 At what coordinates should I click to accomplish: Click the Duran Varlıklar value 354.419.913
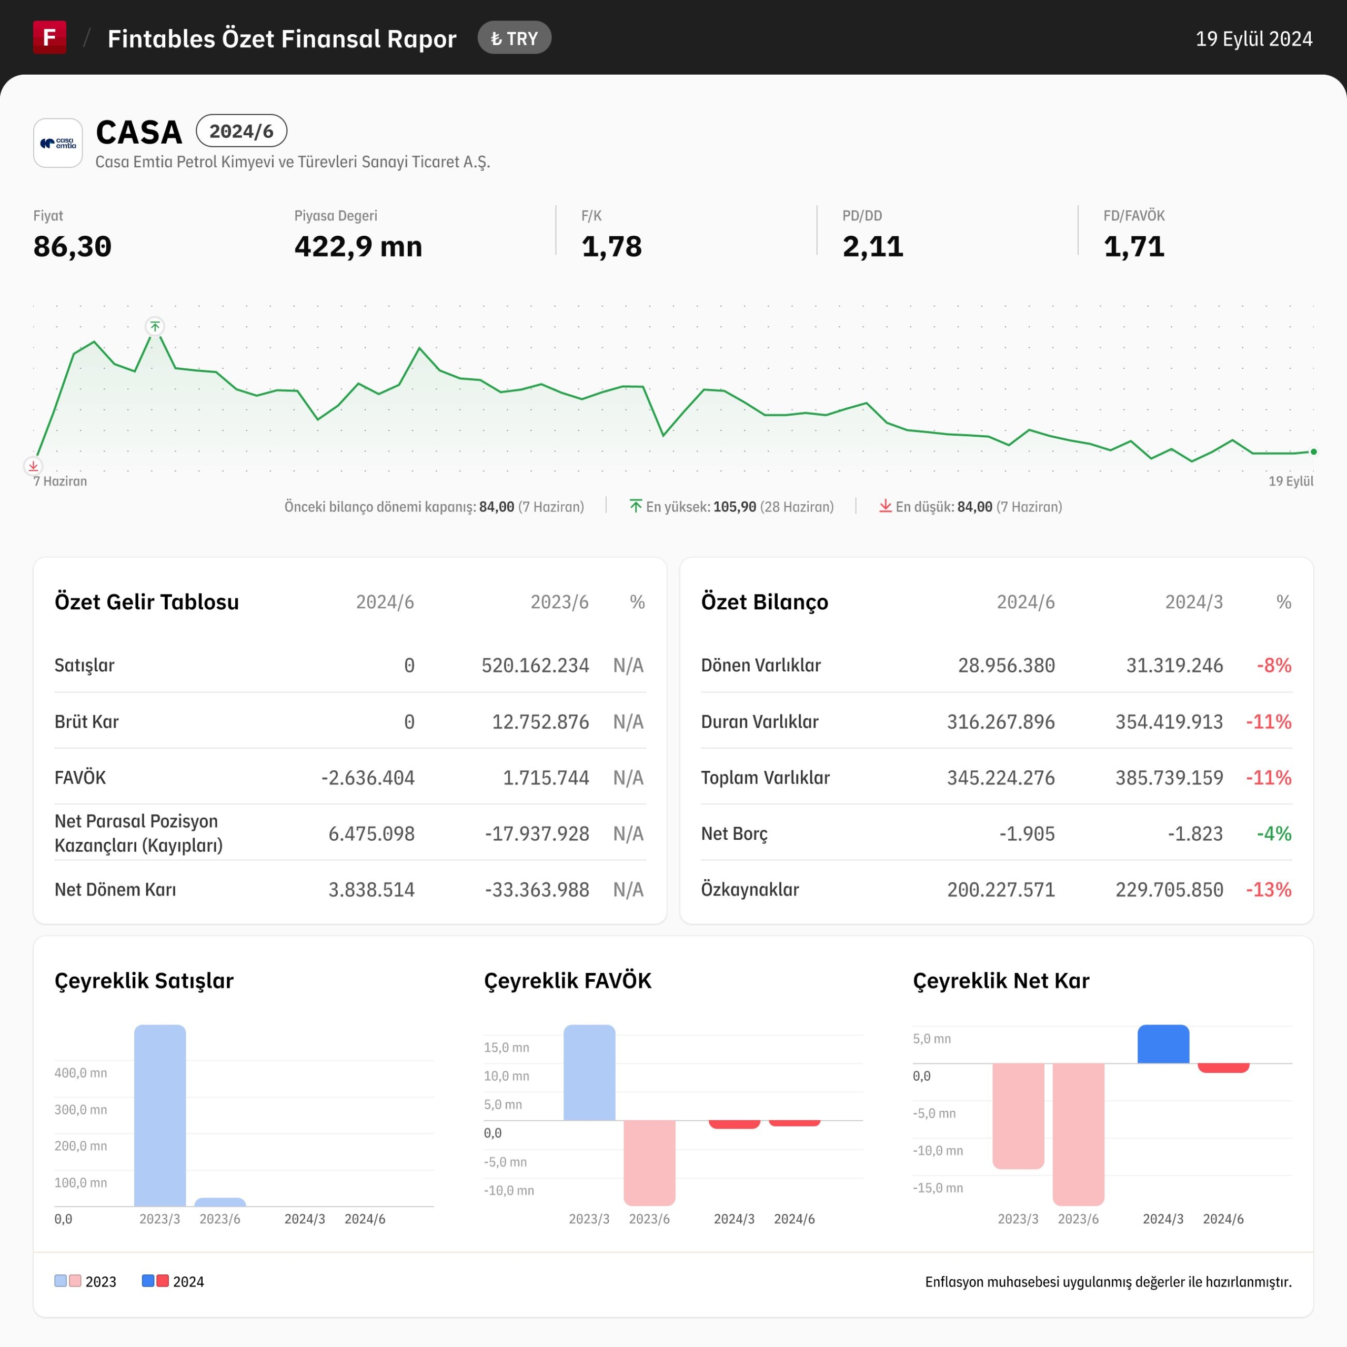pos(1169,721)
